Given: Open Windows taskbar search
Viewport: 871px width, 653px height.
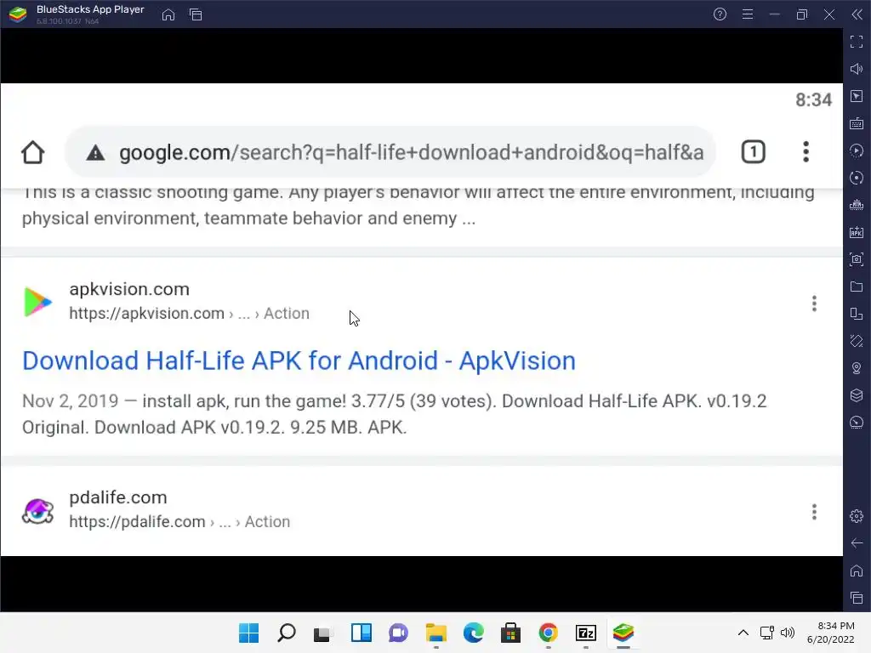Looking at the screenshot, I should pos(287,633).
